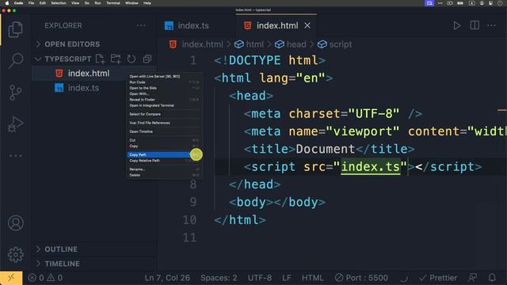The width and height of the screenshot is (507, 285).
Task: Select the index.html editor tab
Action: coord(277,25)
